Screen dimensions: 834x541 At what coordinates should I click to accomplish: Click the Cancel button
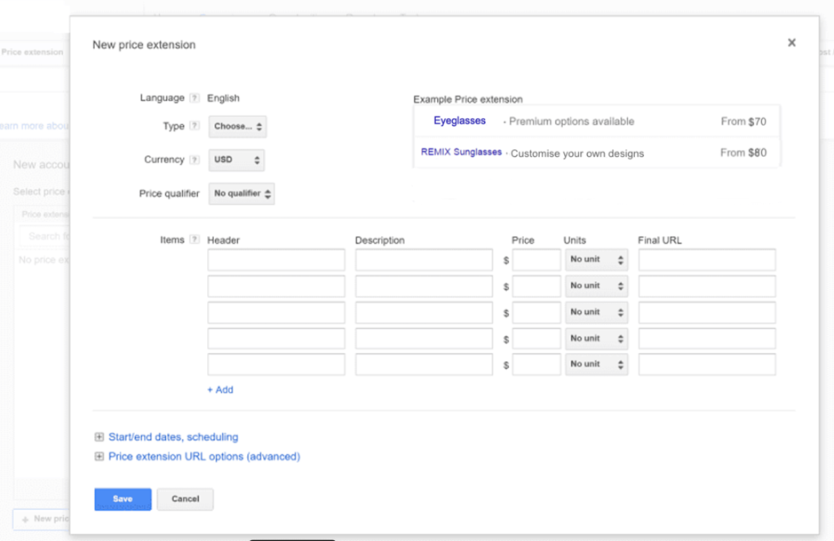click(x=185, y=499)
